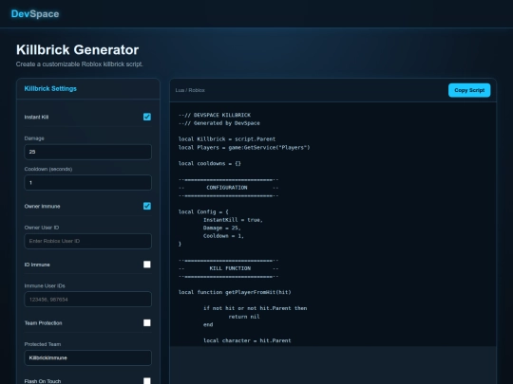
Task: Click the Owner User ID input field
Action: tap(88, 241)
